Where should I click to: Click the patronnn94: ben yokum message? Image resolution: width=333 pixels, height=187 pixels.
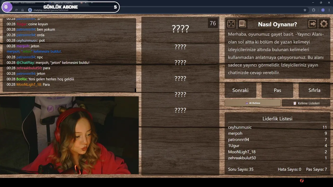click(31, 29)
